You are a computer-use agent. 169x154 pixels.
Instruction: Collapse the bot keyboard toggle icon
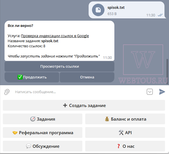[x=150, y=92]
